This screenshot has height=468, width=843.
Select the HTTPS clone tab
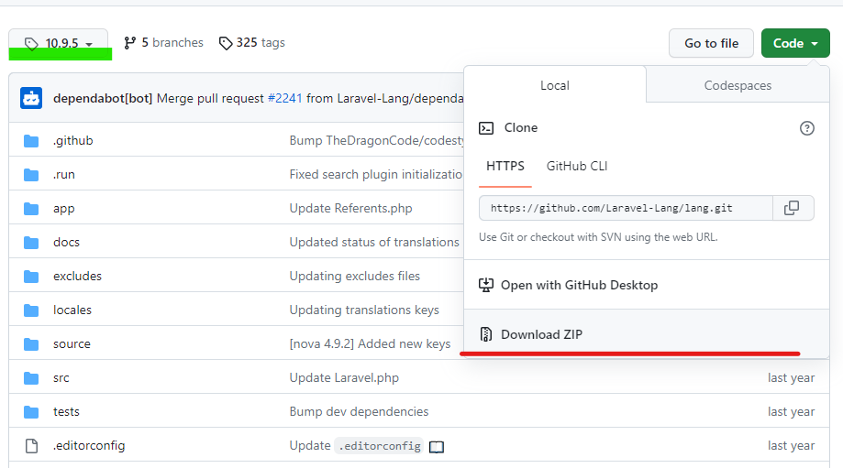click(505, 167)
